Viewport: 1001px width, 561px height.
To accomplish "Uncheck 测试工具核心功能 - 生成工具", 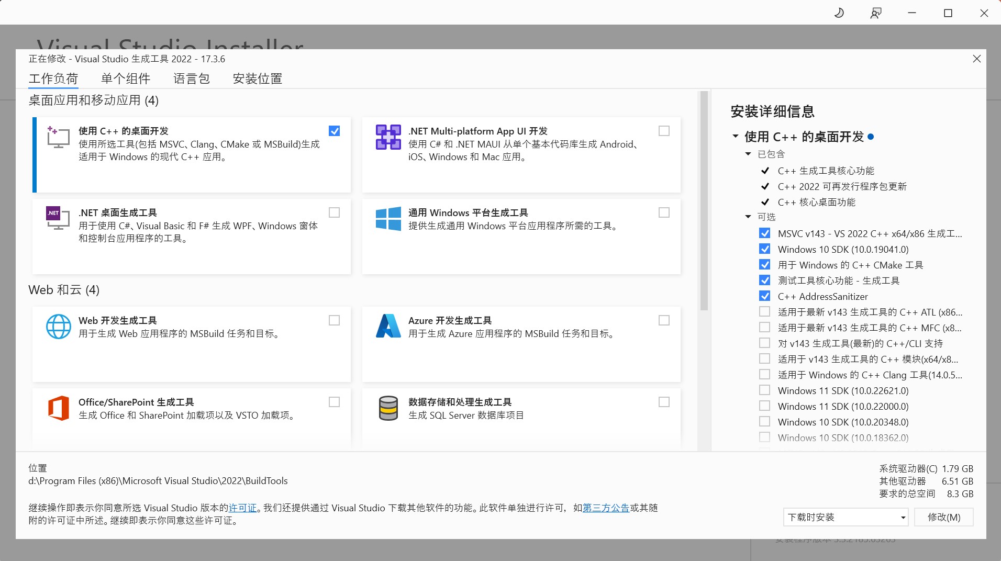I will tap(764, 280).
